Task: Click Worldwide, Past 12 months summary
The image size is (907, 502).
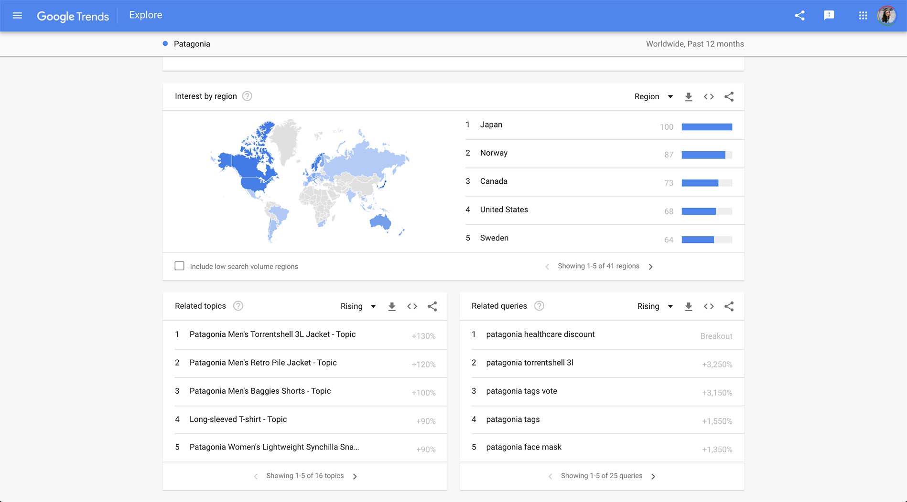Action: pos(695,44)
